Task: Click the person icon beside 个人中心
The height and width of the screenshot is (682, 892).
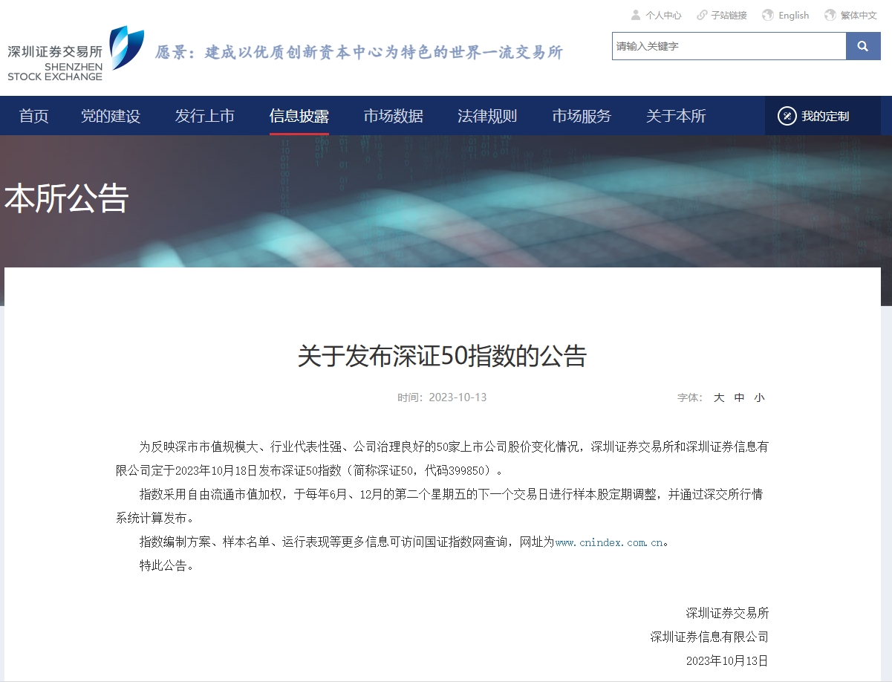Action: 636,15
